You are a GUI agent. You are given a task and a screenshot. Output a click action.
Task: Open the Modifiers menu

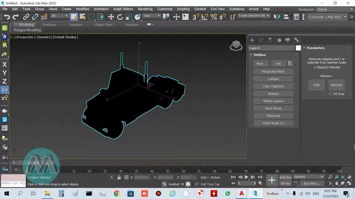pos(83,9)
